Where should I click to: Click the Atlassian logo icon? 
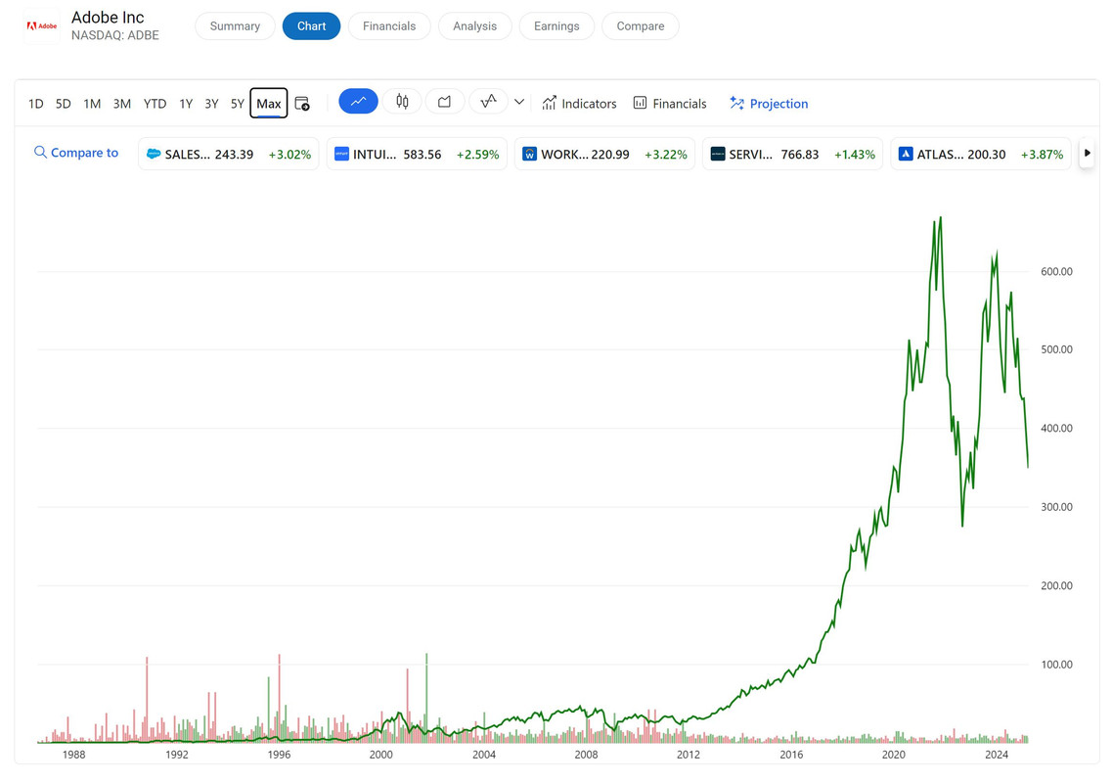[906, 154]
